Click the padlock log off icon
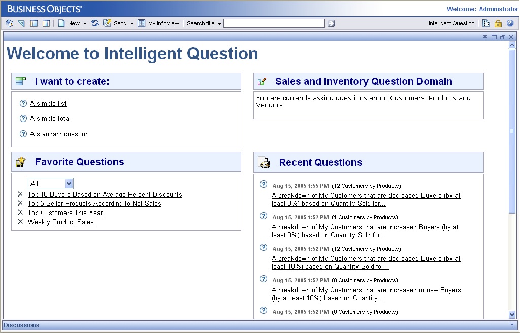This screenshot has width=521, height=333. (498, 23)
